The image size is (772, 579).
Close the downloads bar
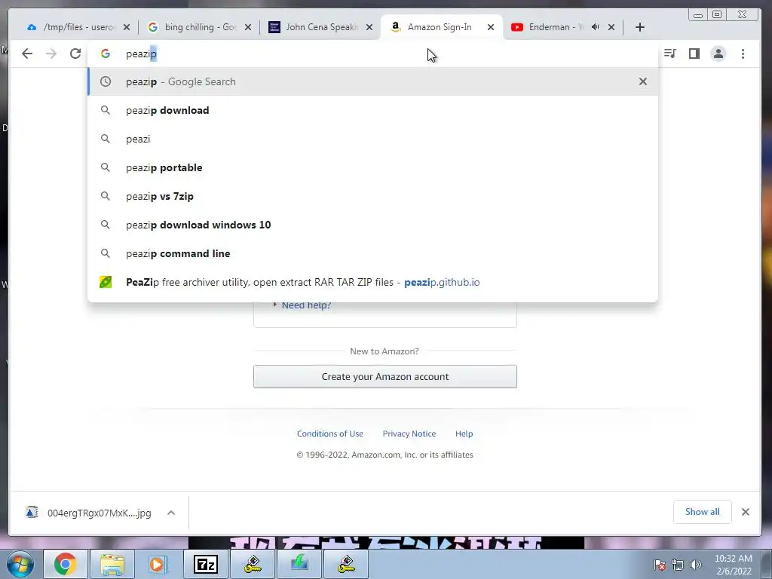[746, 512]
